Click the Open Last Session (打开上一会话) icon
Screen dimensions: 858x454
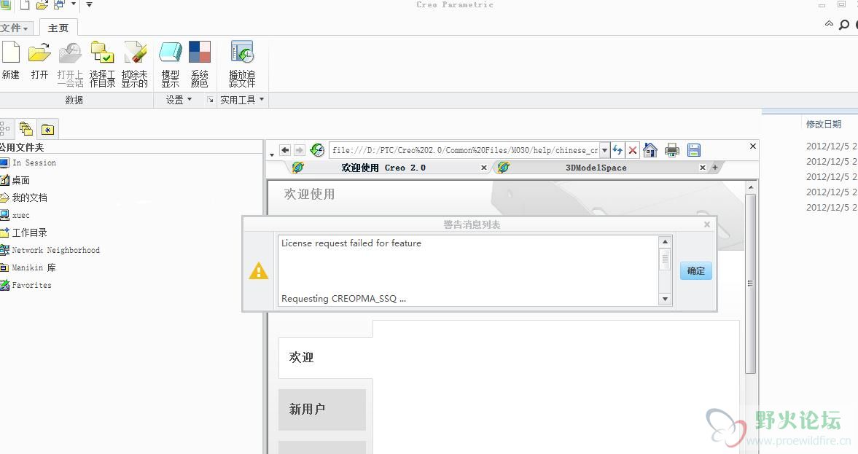click(70, 53)
